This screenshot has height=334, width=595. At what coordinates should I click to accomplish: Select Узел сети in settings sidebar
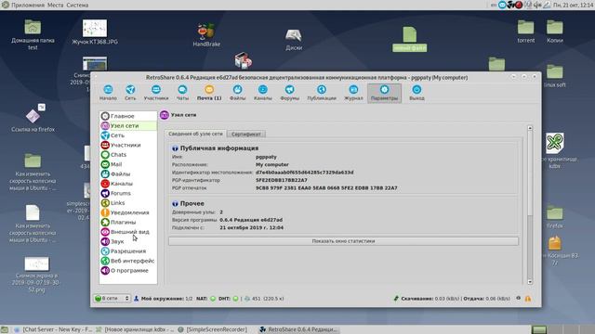tap(128, 126)
